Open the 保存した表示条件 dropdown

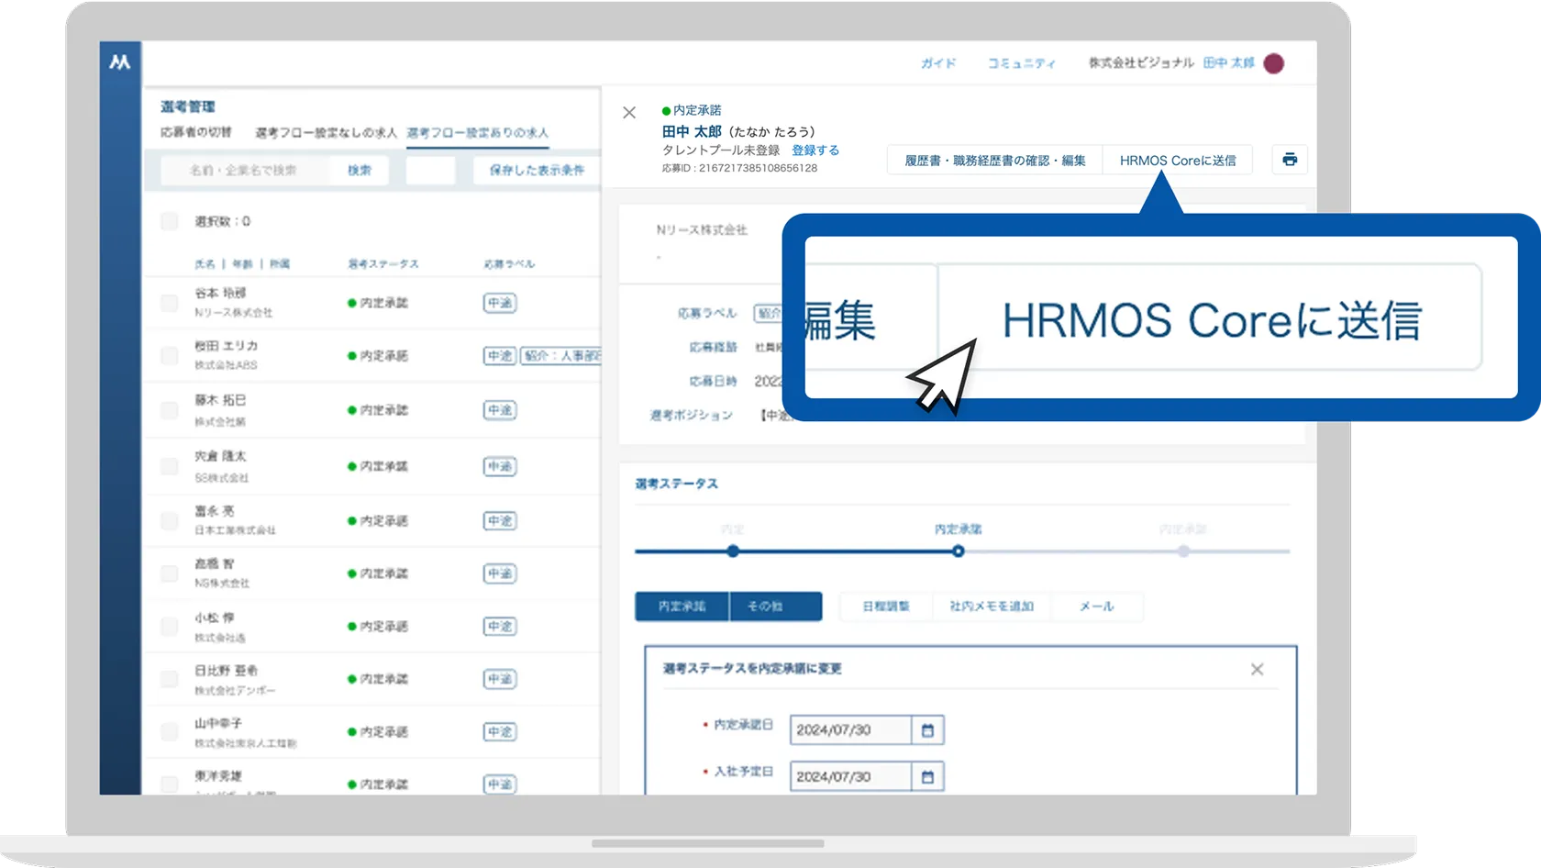536,170
